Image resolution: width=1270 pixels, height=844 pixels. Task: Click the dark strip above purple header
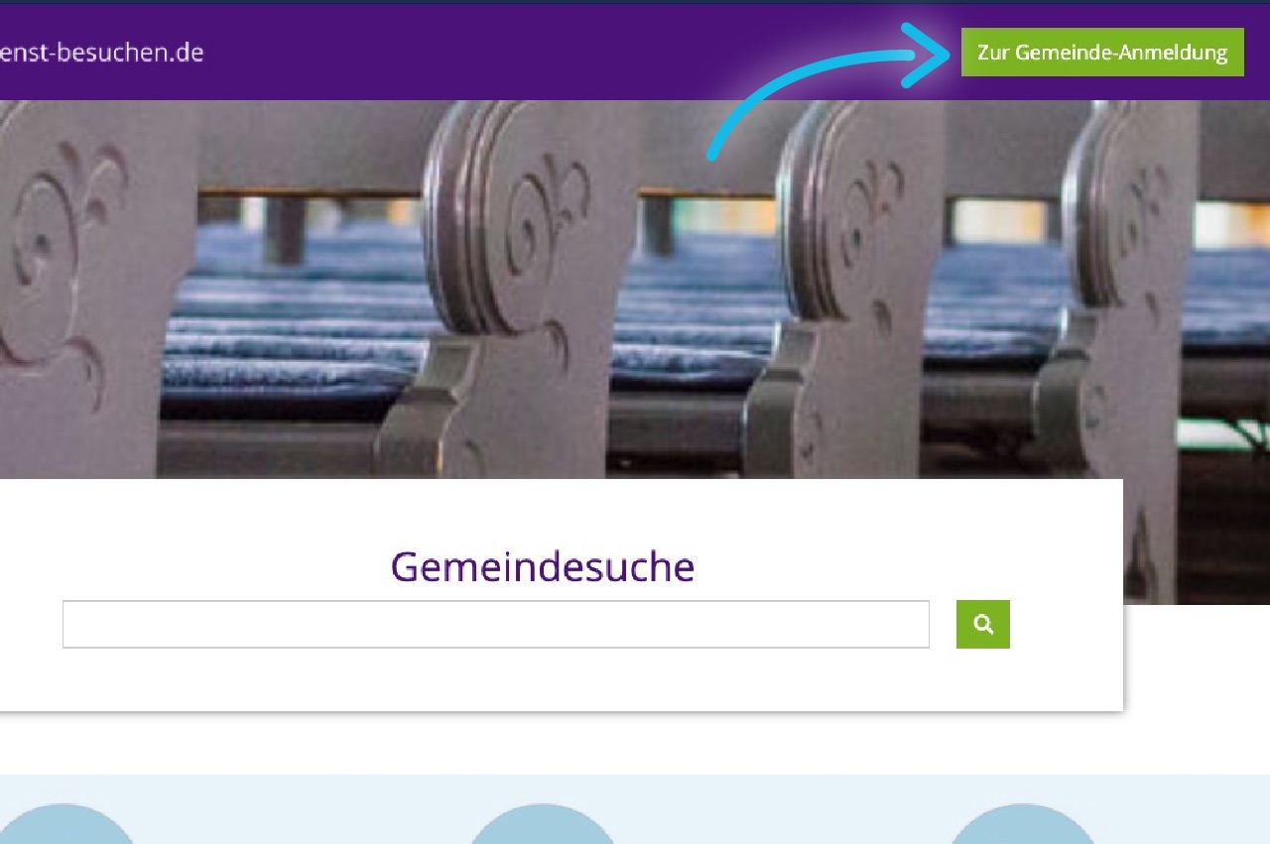635,2
